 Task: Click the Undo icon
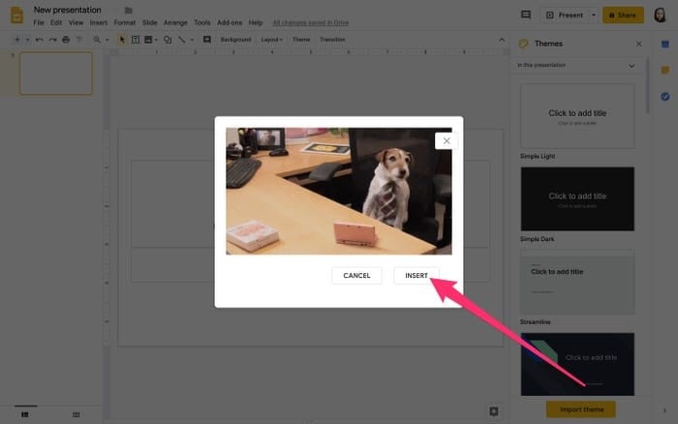click(40, 40)
